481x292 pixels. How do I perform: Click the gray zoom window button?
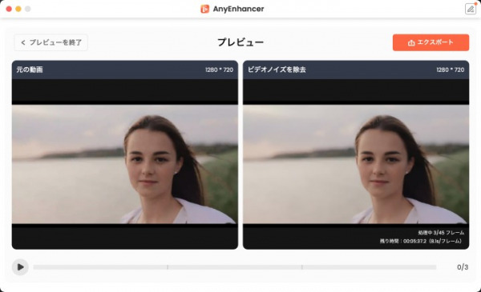[27, 9]
